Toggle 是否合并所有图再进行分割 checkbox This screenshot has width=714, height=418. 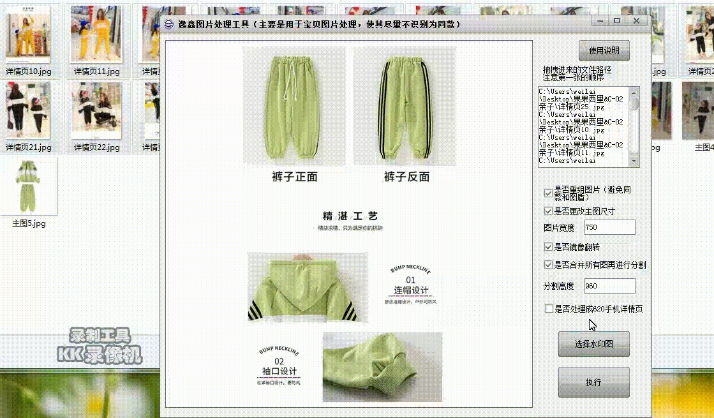tap(548, 265)
